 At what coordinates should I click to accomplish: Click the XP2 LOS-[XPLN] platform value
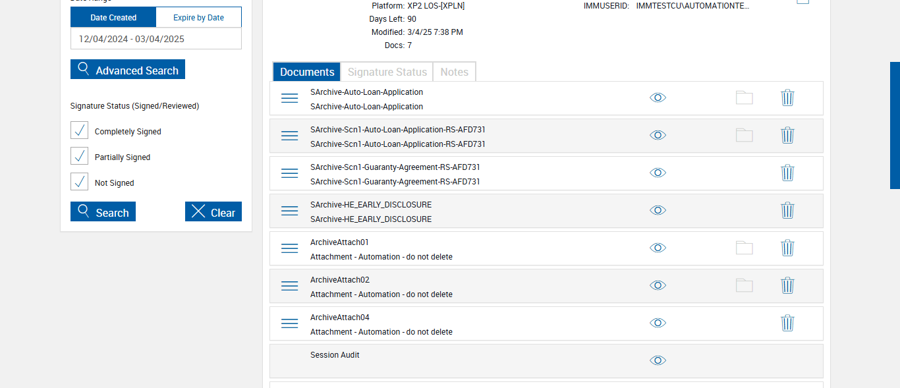tap(436, 6)
